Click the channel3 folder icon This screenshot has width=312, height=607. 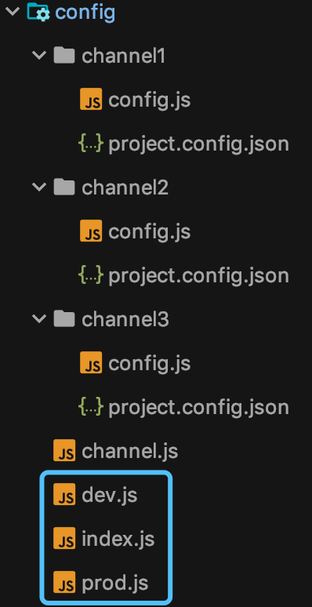pyautogui.click(x=63, y=319)
